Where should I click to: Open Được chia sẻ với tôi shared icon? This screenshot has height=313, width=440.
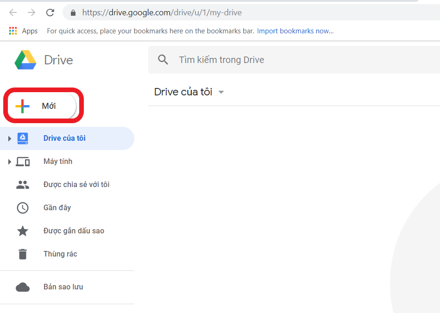click(23, 184)
